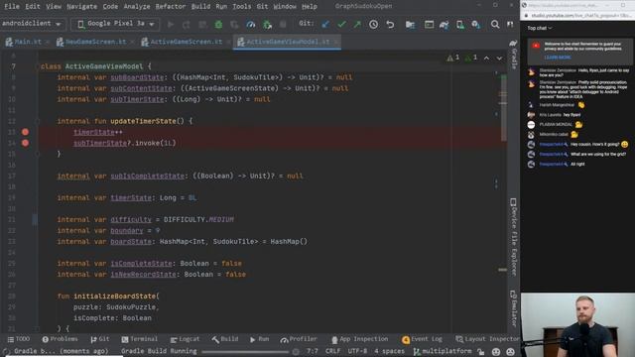
Task: Show Git history clock icon
Action: click(x=373, y=25)
